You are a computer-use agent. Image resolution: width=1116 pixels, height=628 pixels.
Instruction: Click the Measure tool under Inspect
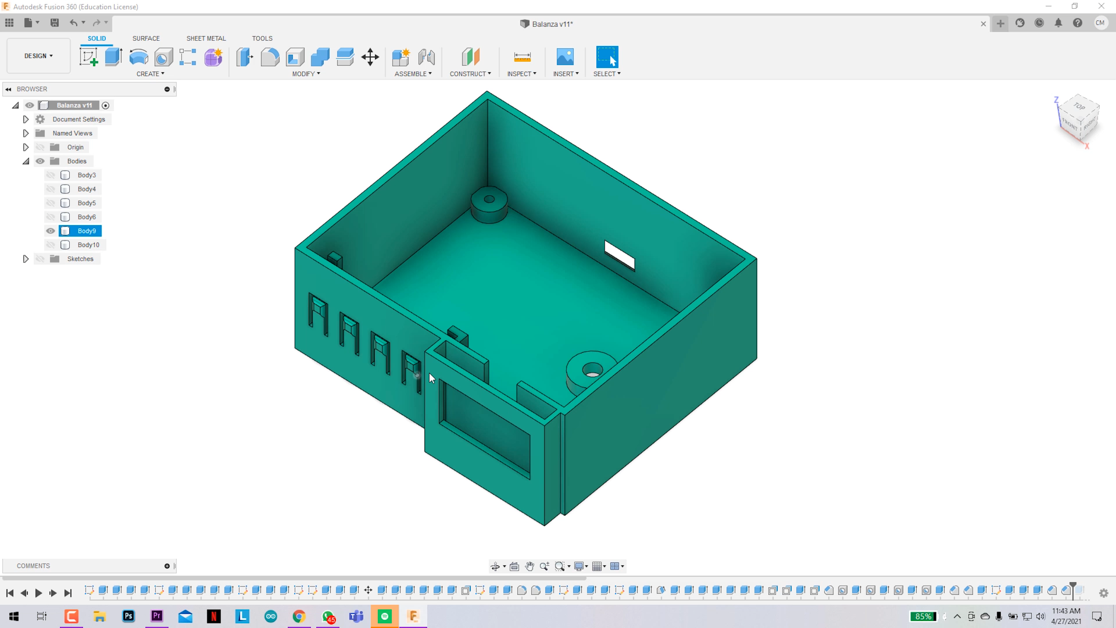coord(522,57)
